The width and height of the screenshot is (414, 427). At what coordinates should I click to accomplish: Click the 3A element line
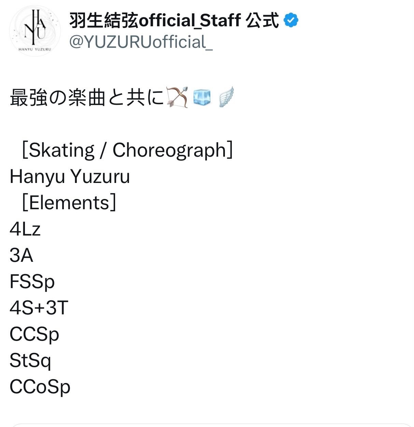pos(21,255)
